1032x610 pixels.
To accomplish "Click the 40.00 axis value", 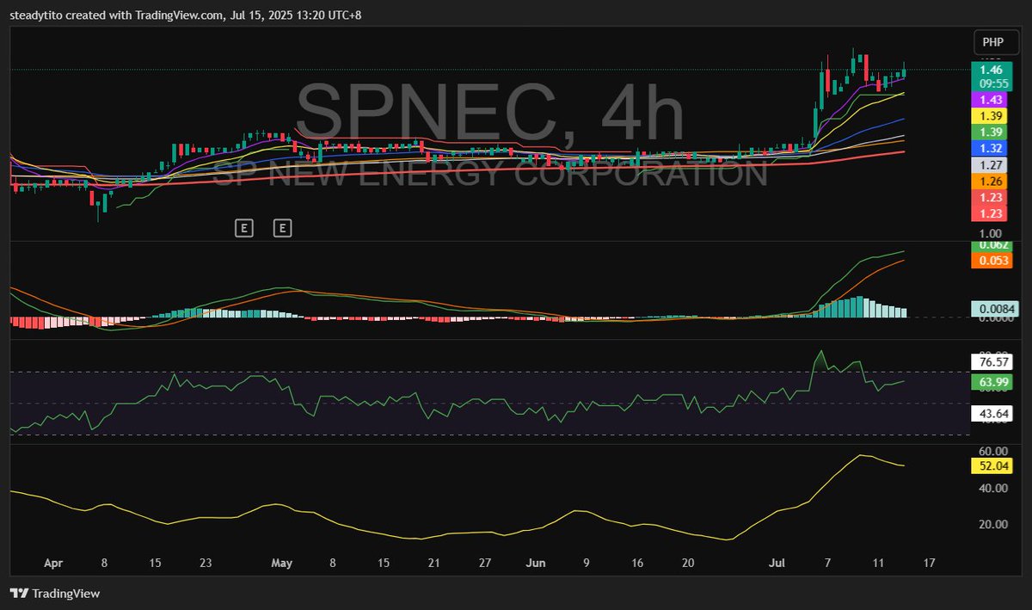I will pyautogui.click(x=992, y=488).
